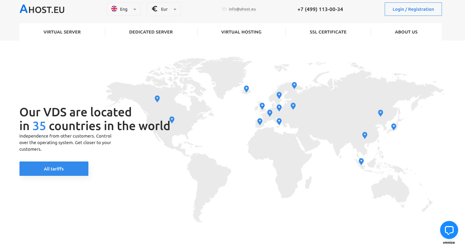Click the northernmost map pin over Russia
This screenshot has width=465, height=247.
pos(294,85)
